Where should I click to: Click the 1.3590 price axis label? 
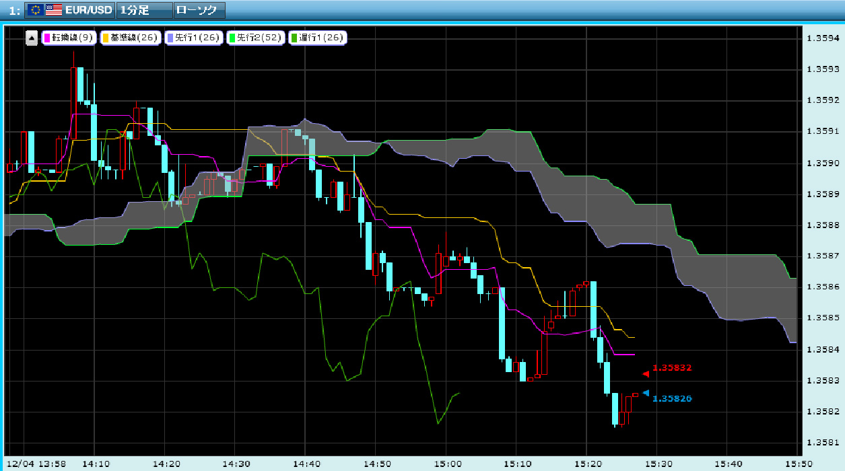[x=822, y=163]
